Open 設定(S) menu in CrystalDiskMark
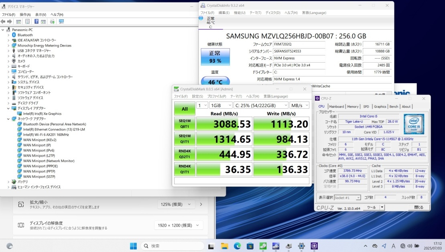 [x=197, y=96]
